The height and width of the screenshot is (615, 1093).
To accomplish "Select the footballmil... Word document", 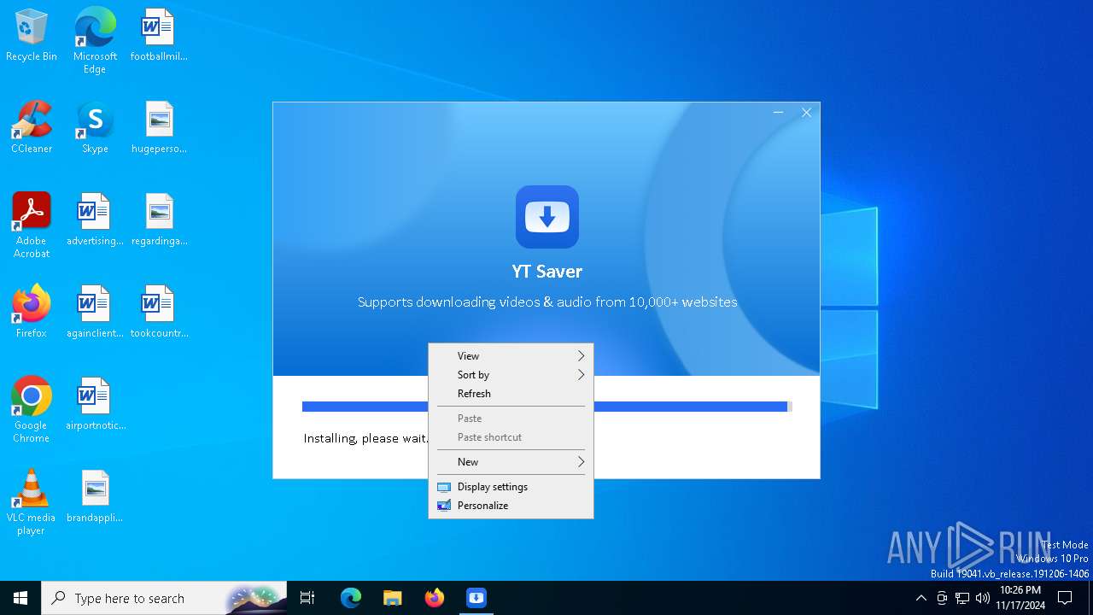I will pyautogui.click(x=159, y=36).
